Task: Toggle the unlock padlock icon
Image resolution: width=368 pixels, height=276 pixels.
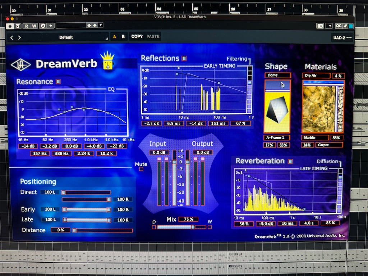Action: pos(345,26)
